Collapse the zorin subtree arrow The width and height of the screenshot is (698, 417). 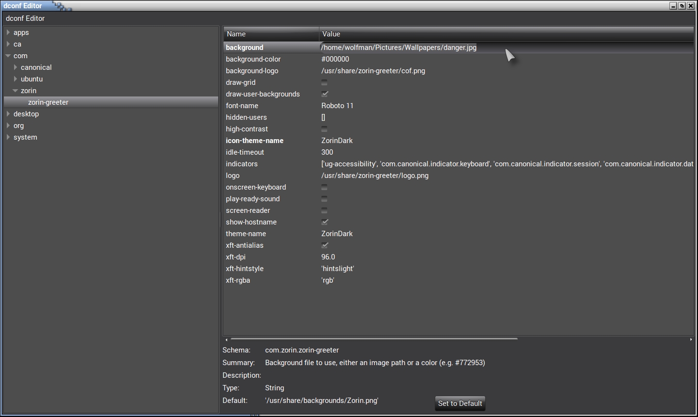click(16, 91)
